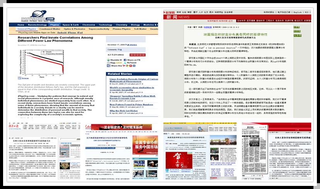This screenshot has width=320, height=189.
Task: Click the RSS link on ScienceNet header
Action: tap(306, 12)
